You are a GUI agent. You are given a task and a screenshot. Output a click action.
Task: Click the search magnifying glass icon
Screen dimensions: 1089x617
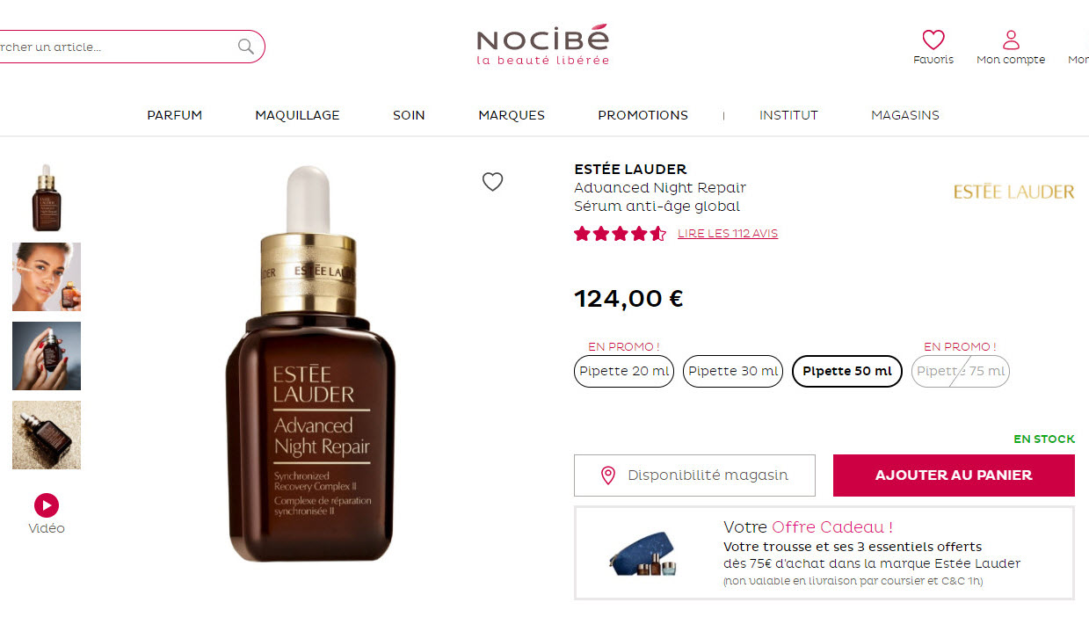pos(246,47)
